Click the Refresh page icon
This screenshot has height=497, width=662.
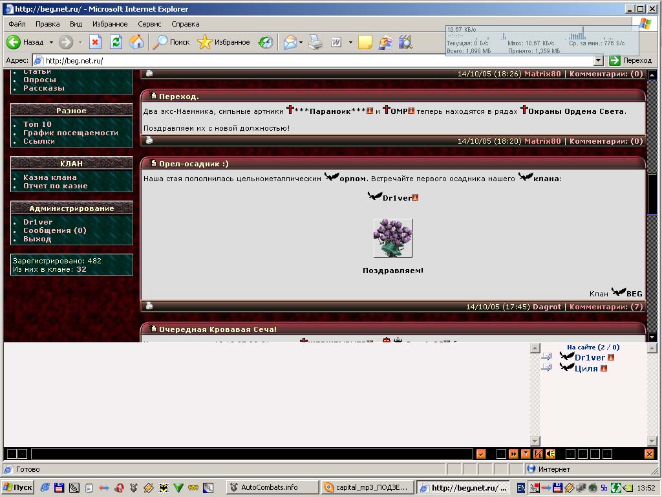point(116,42)
